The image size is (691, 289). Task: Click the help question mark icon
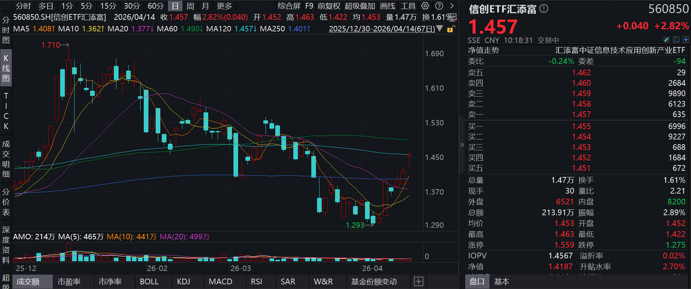(x=439, y=6)
